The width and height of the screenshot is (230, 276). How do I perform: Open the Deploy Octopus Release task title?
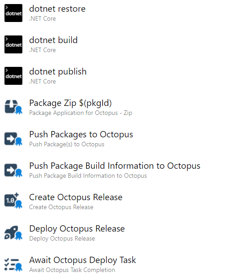[77, 229]
